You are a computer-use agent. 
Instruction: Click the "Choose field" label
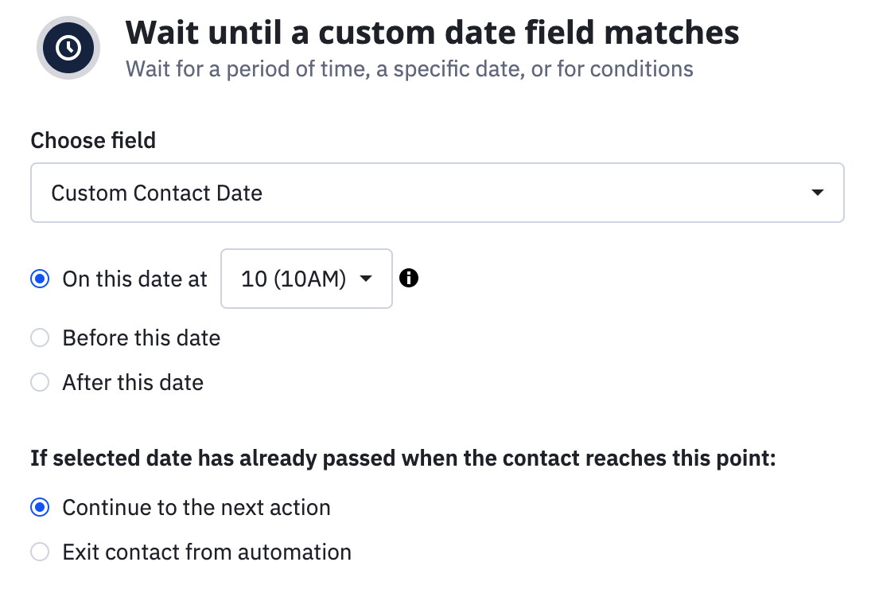tap(93, 141)
